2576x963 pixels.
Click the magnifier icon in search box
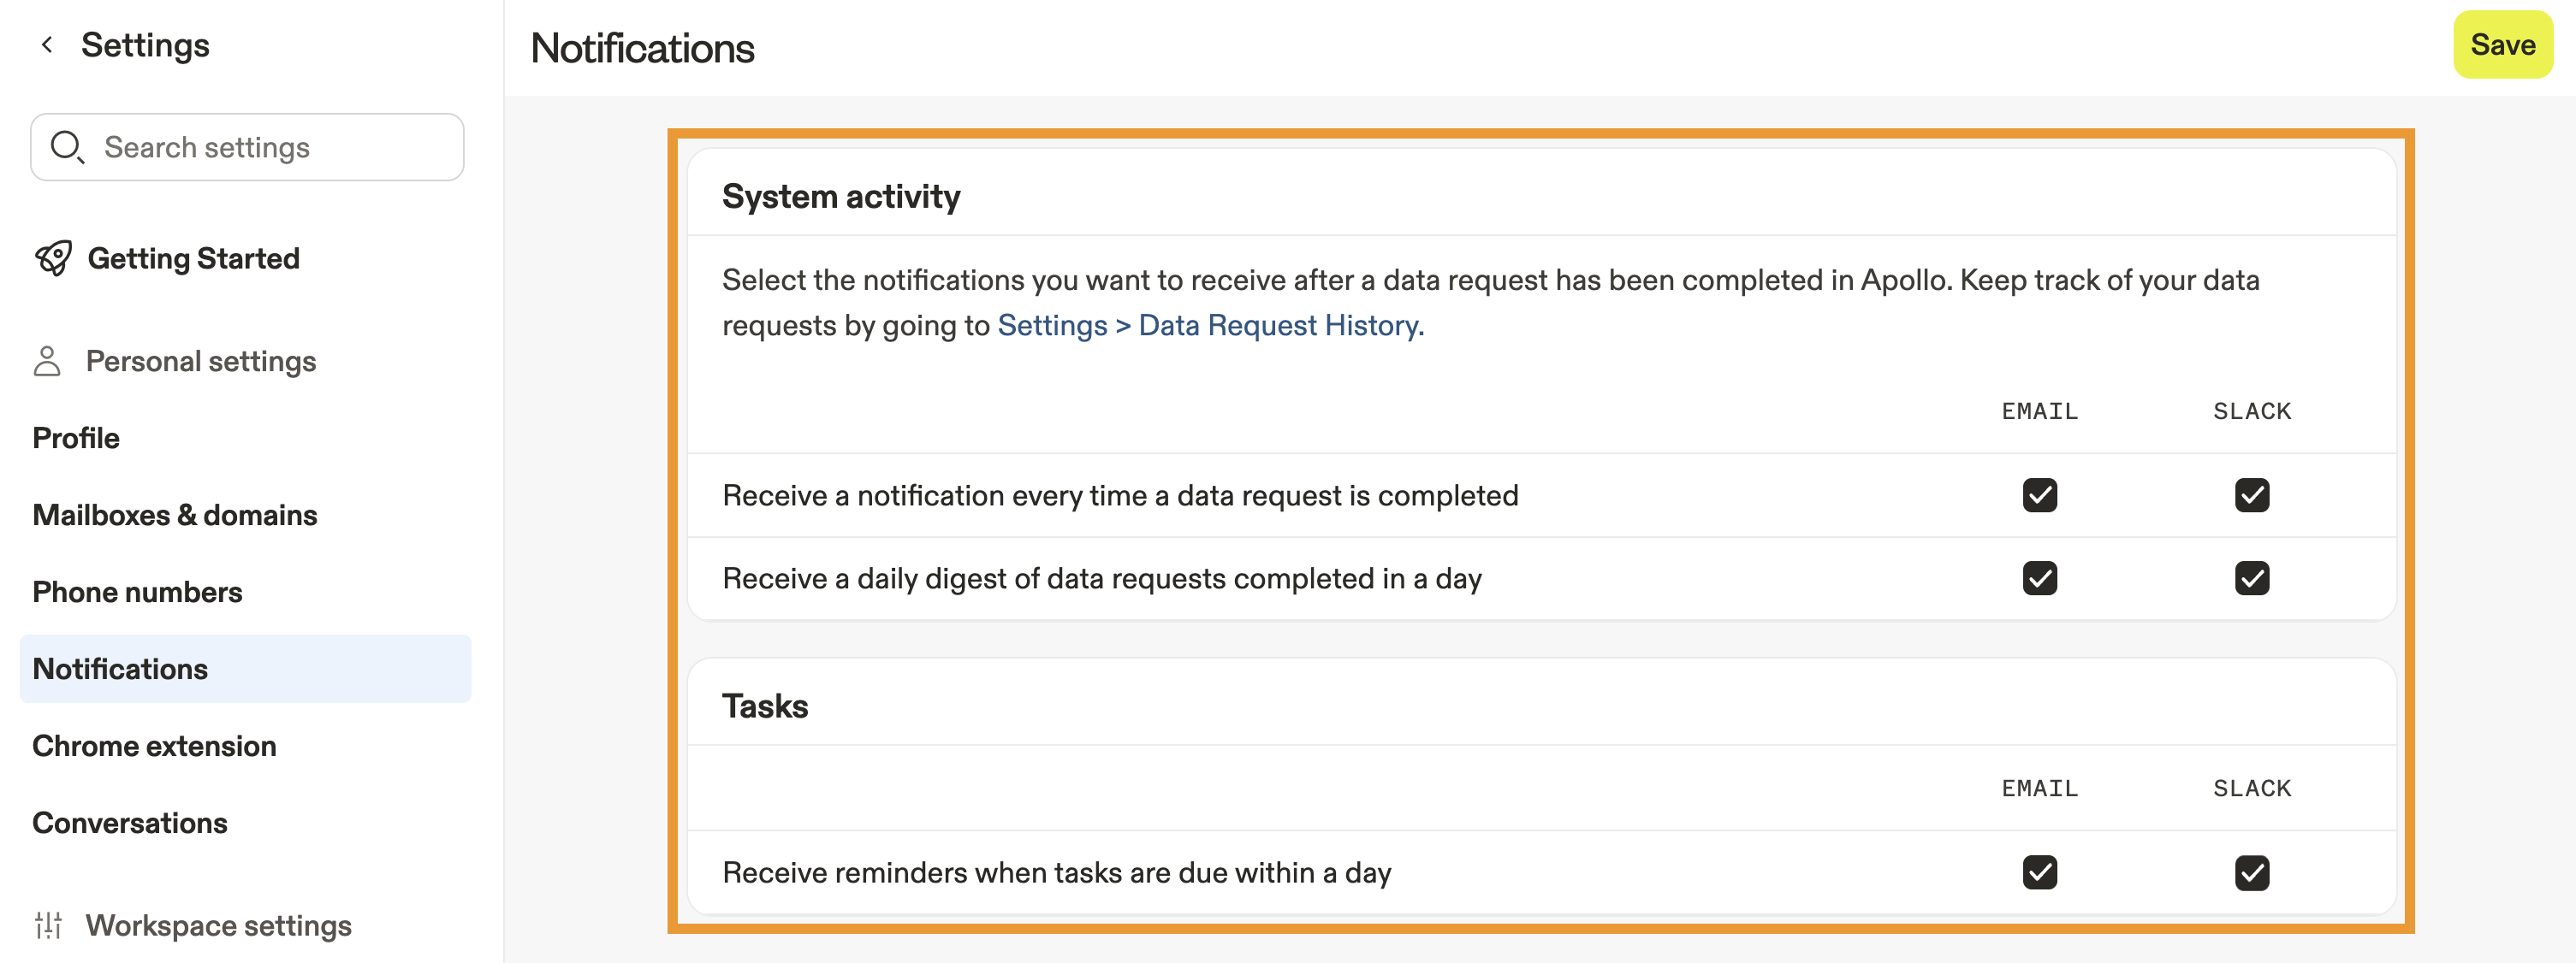(x=67, y=147)
